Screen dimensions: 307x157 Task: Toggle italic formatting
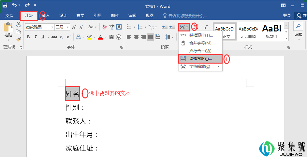point(36,37)
